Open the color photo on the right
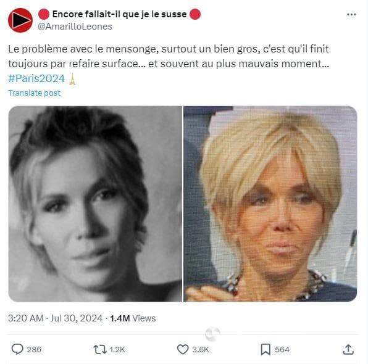 (270, 204)
